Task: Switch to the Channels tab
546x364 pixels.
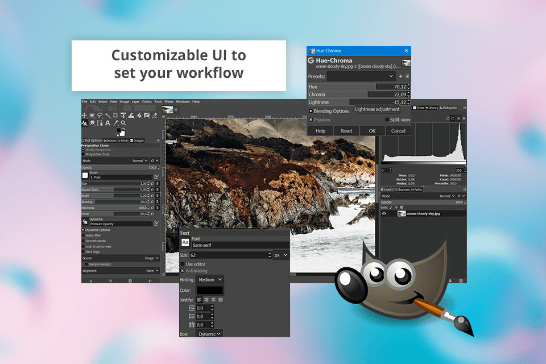Action: tap(402, 190)
